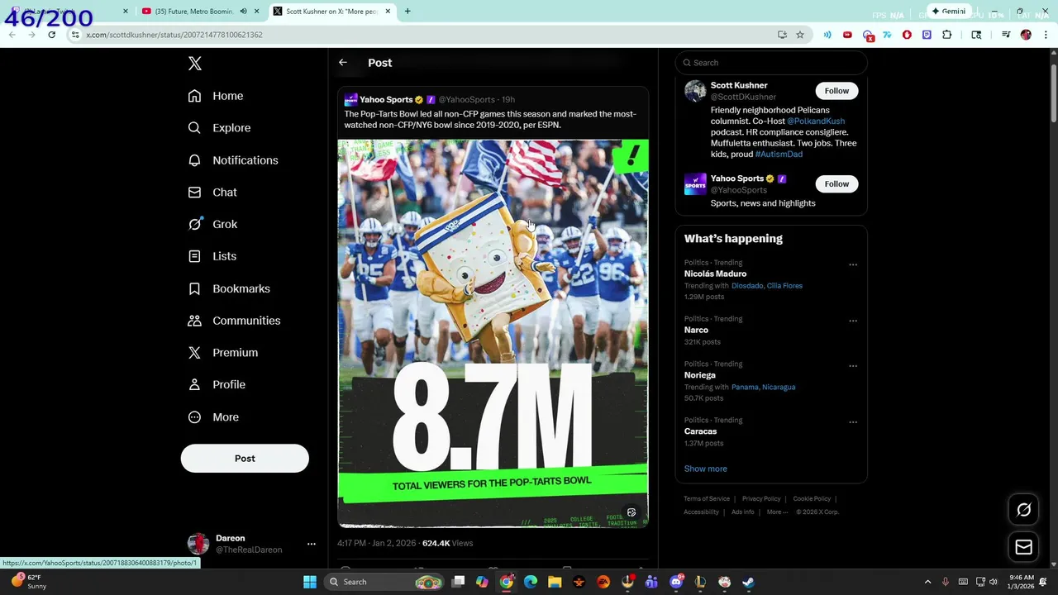Open the floating Messages envelope button
The image size is (1058, 595).
click(x=1023, y=547)
